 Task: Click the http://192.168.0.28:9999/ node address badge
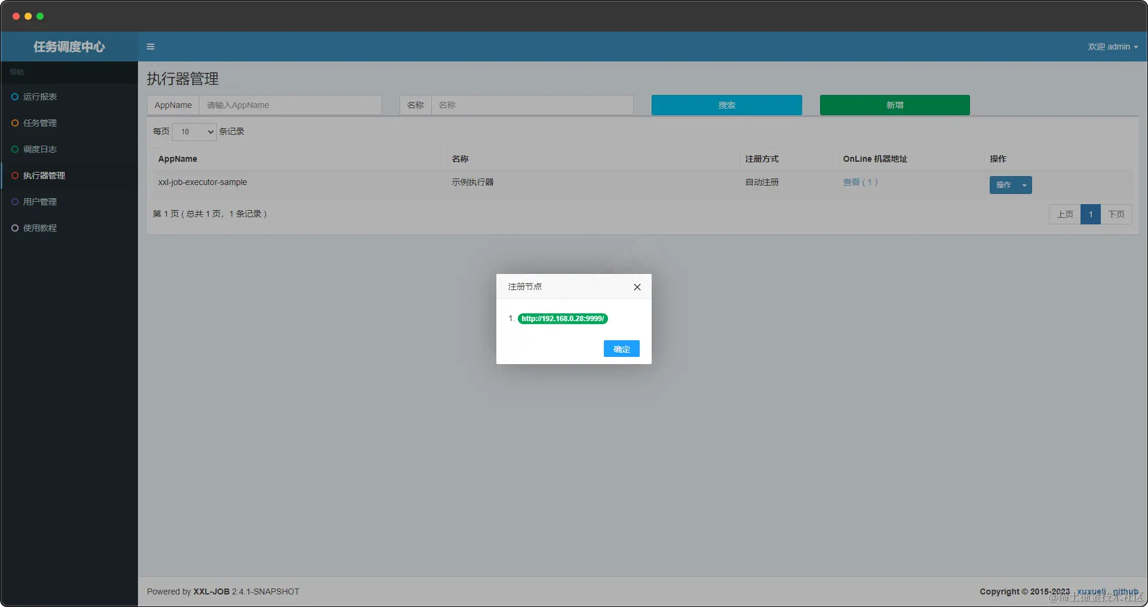tap(563, 319)
